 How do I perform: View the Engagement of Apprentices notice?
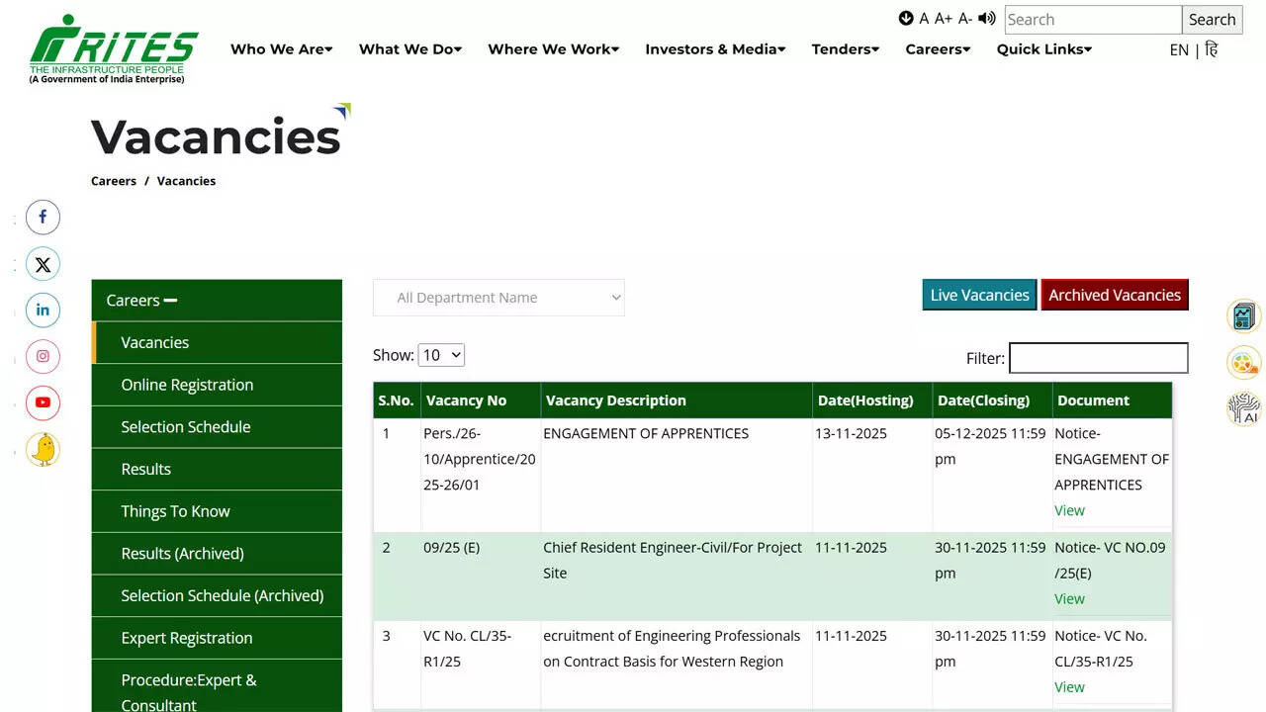1069,510
